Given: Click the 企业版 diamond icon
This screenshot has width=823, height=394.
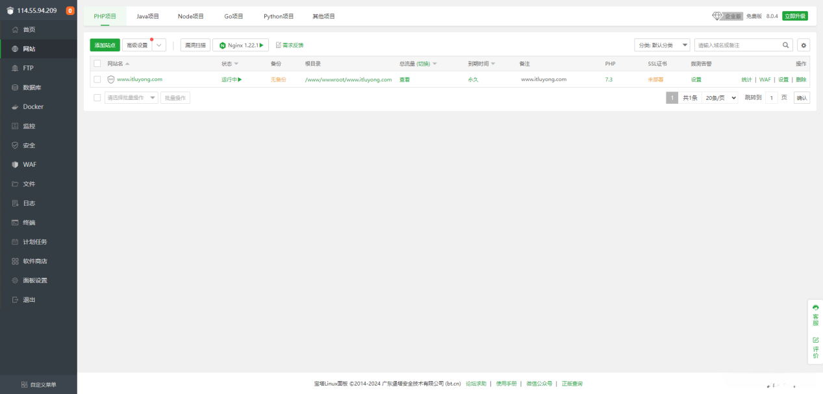Looking at the screenshot, I should pos(717,16).
